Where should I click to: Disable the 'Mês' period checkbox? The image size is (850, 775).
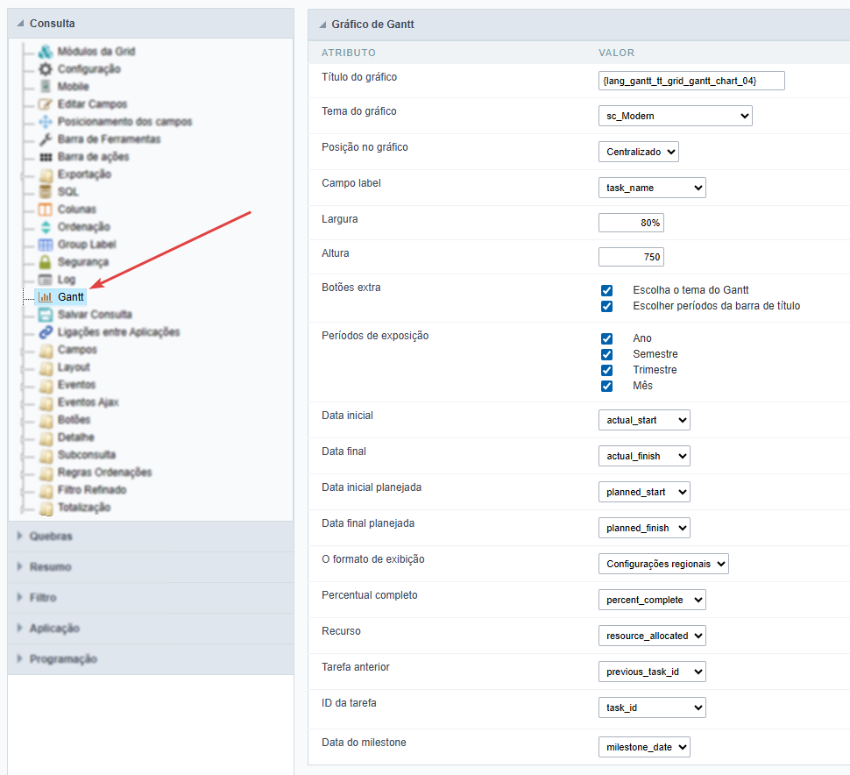point(606,385)
